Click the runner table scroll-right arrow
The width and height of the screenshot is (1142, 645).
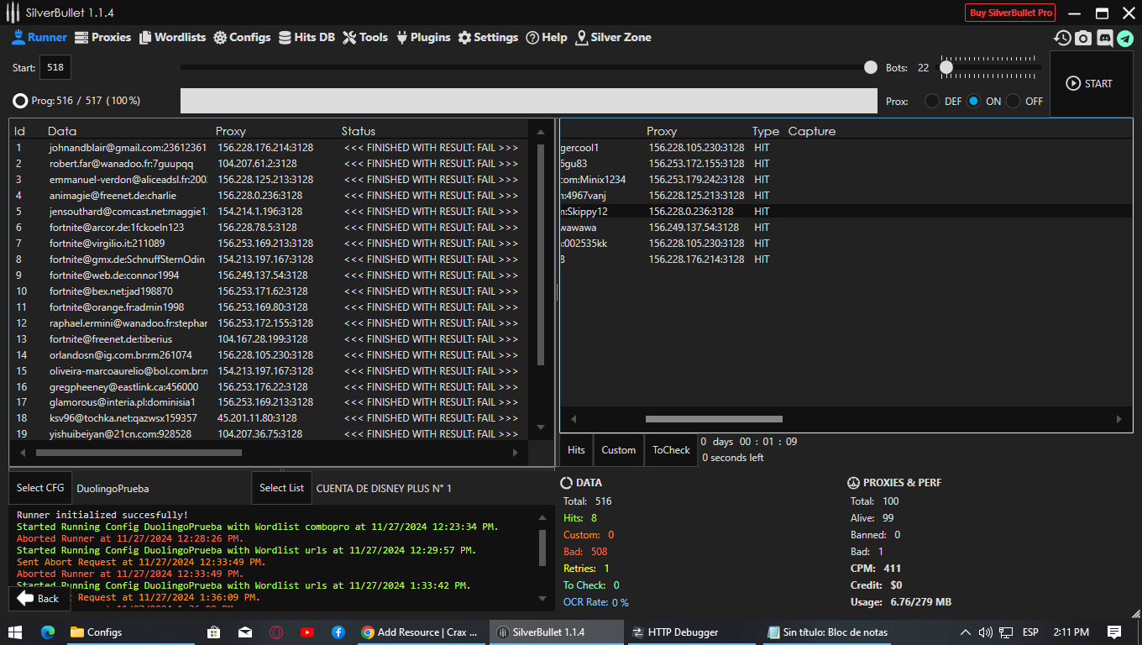click(x=516, y=453)
